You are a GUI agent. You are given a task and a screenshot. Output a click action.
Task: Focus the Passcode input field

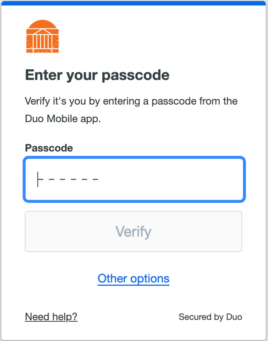[x=134, y=179]
